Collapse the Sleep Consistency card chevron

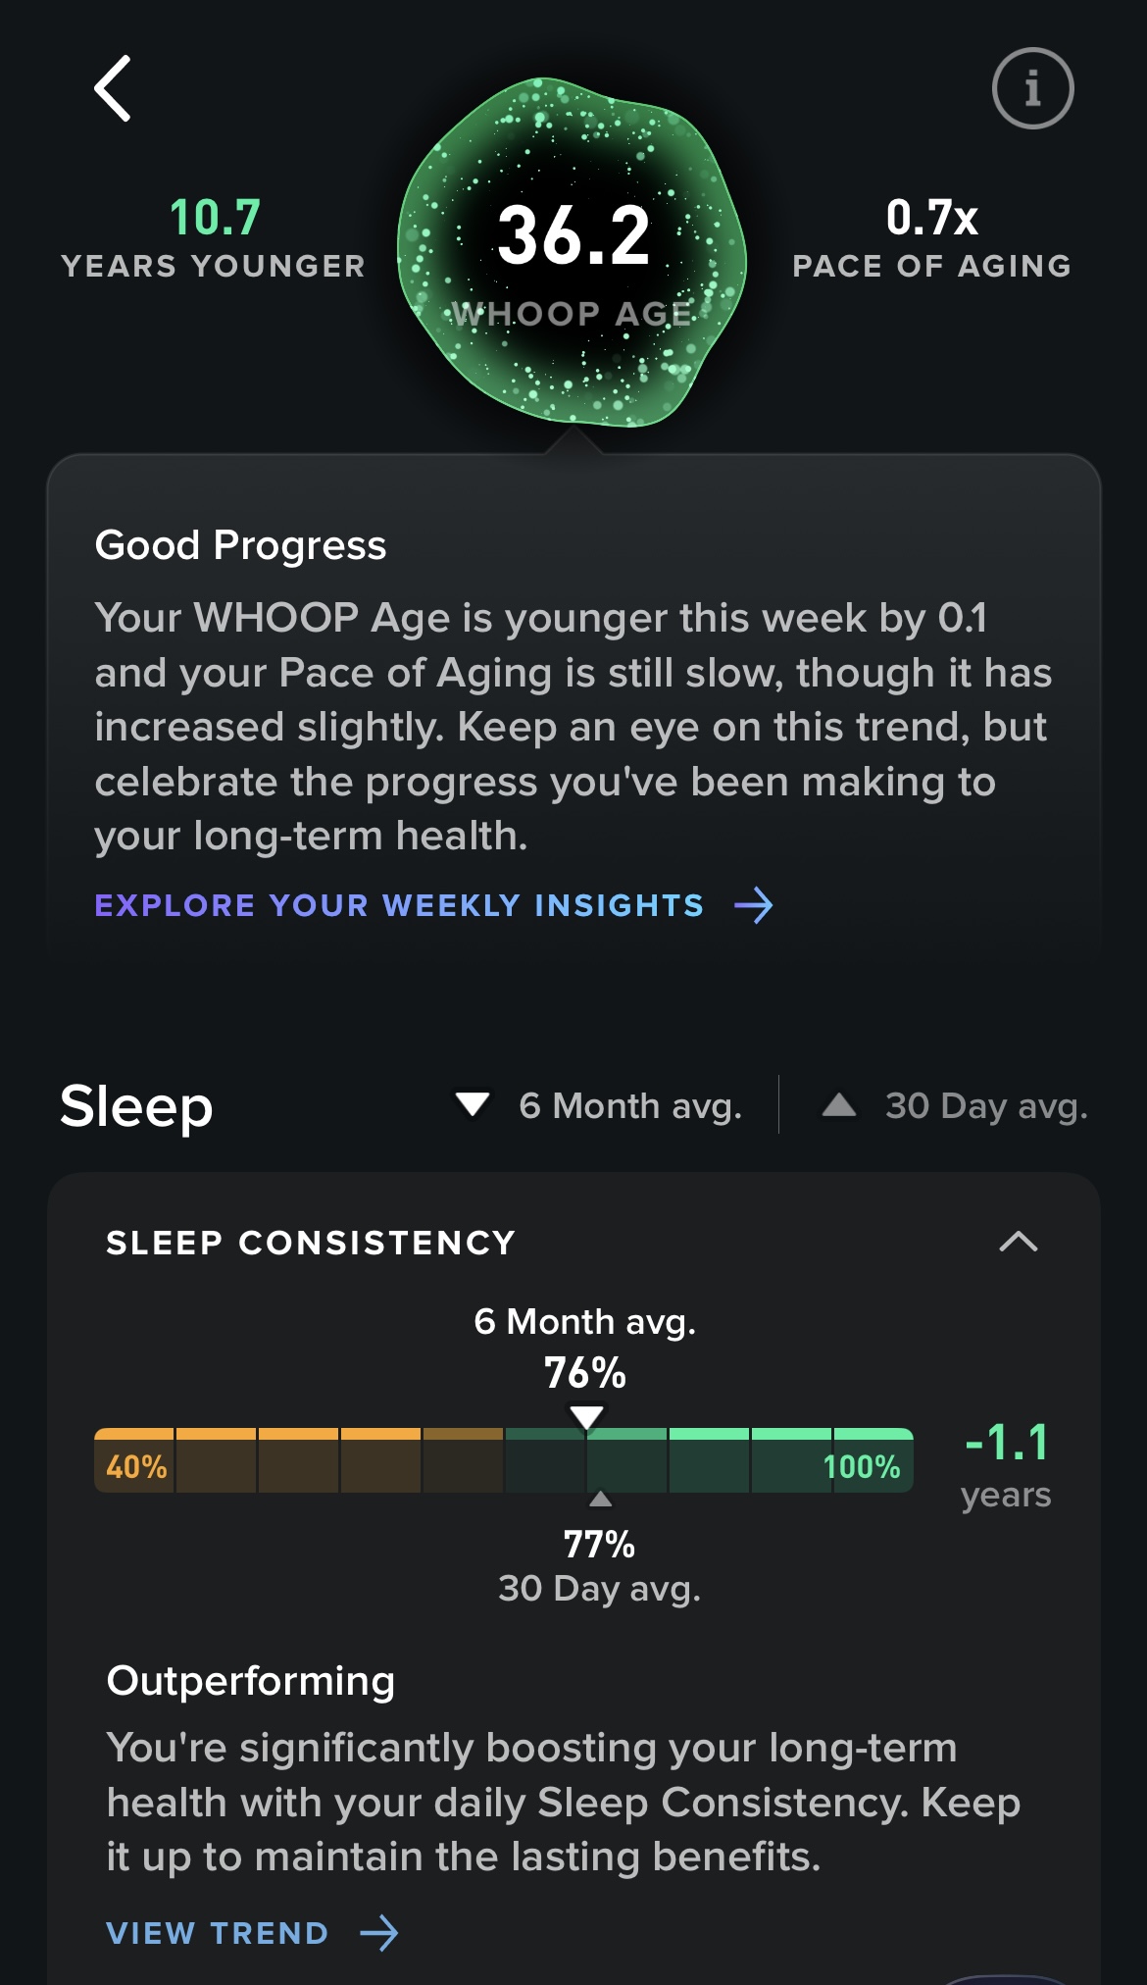(1018, 1242)
